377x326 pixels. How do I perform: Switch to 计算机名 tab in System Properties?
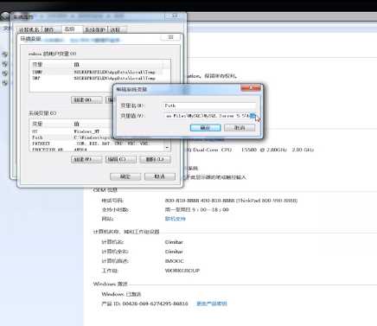29,29
